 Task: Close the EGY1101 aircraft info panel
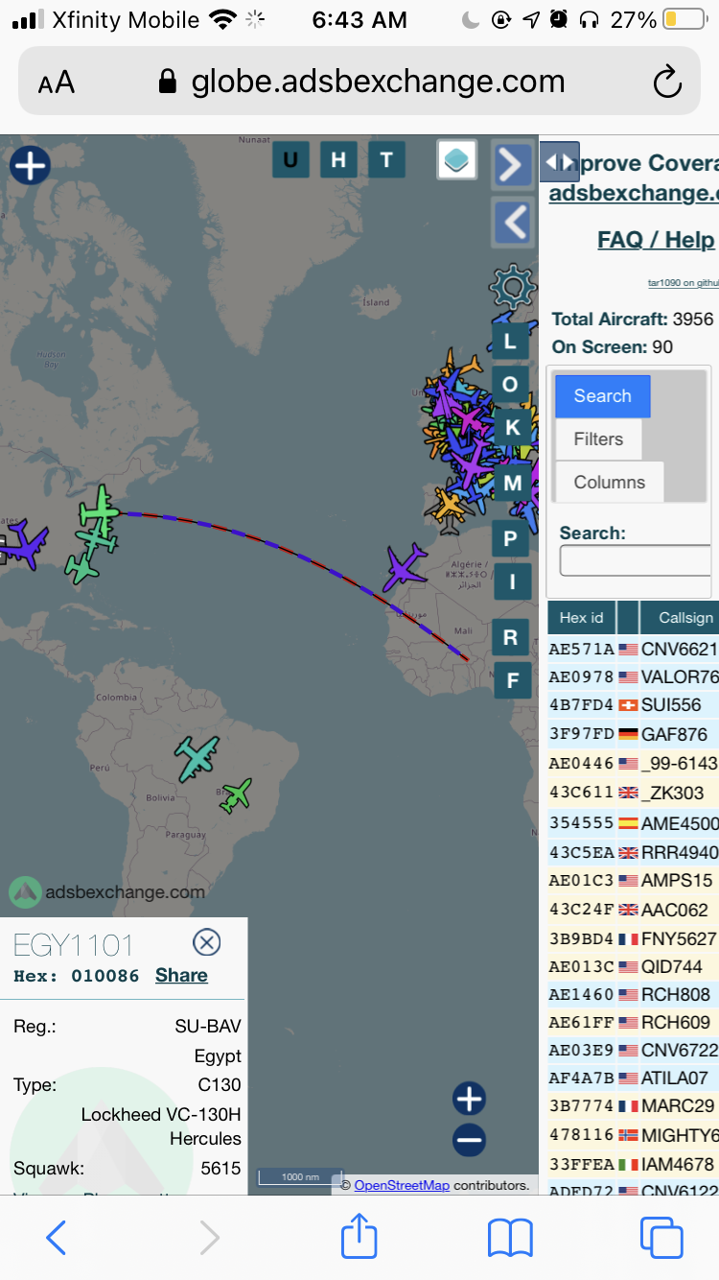[x=207, y=942]
